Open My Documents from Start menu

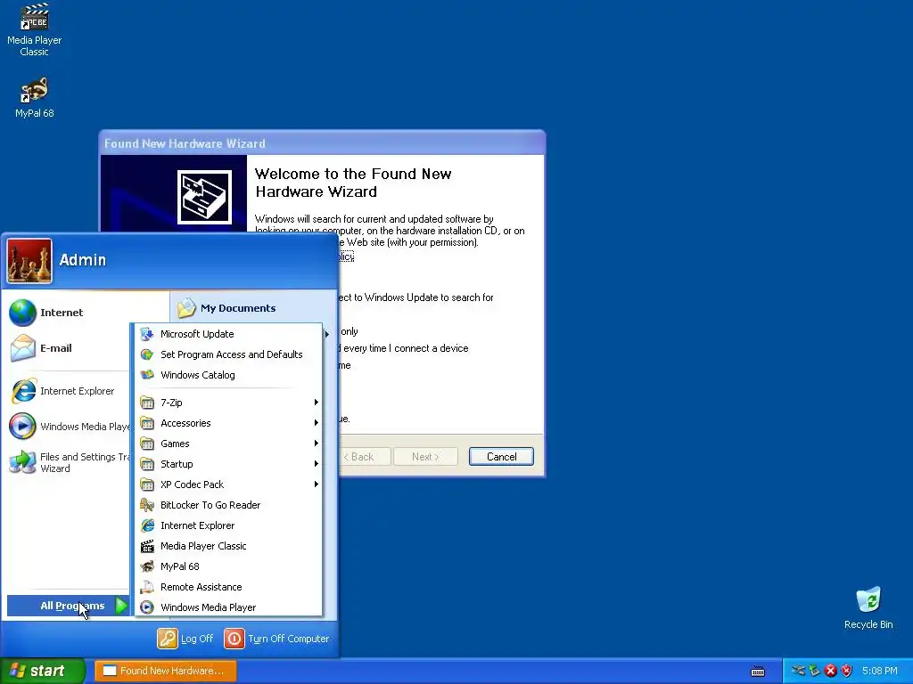pos(226,308)
